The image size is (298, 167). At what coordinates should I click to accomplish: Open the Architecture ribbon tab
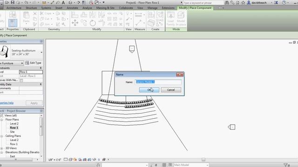tap(14, 8)
